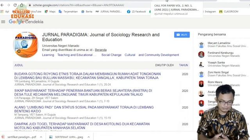Open co-author Romi Mesra profile

point(215,82)
